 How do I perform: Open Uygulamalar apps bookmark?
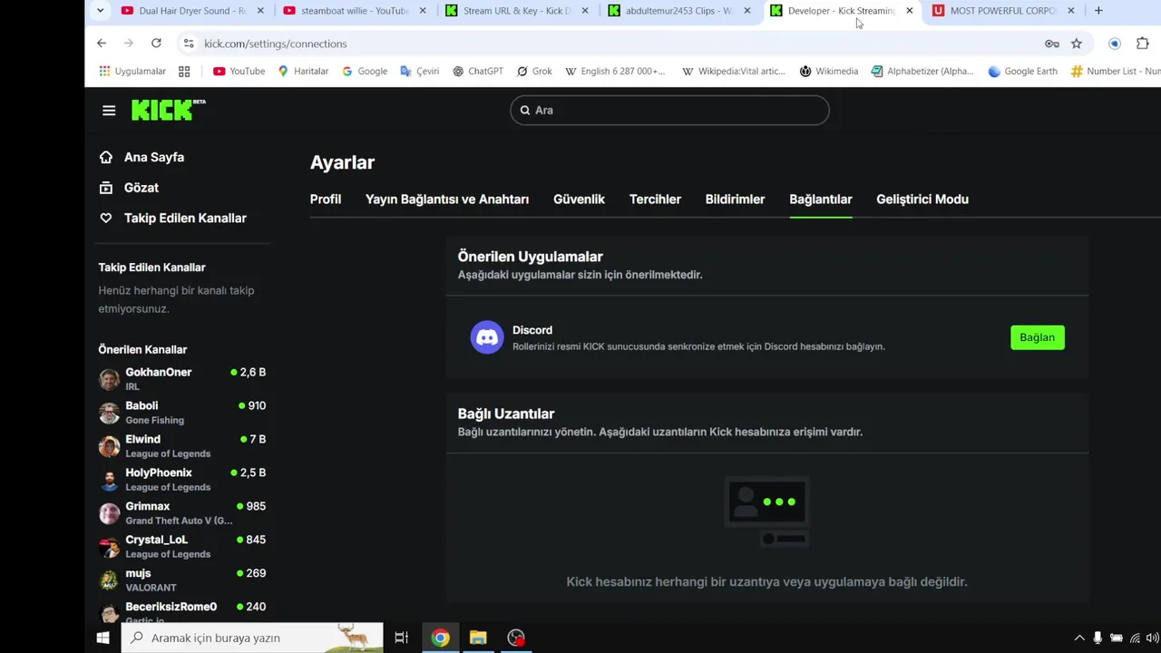(132, 71)
